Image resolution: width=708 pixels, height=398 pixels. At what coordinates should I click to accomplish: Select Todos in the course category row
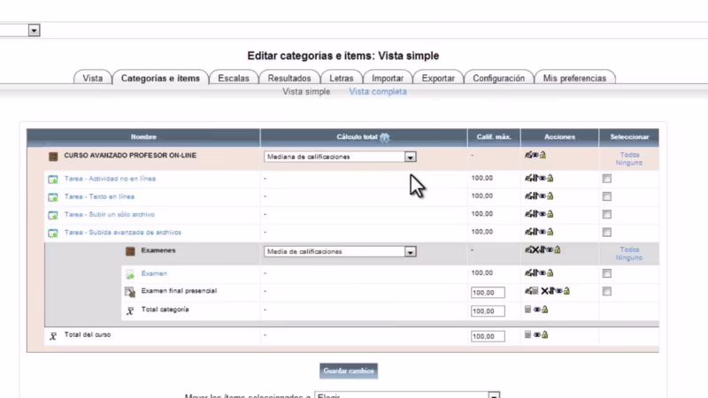[x=630, y=155]
